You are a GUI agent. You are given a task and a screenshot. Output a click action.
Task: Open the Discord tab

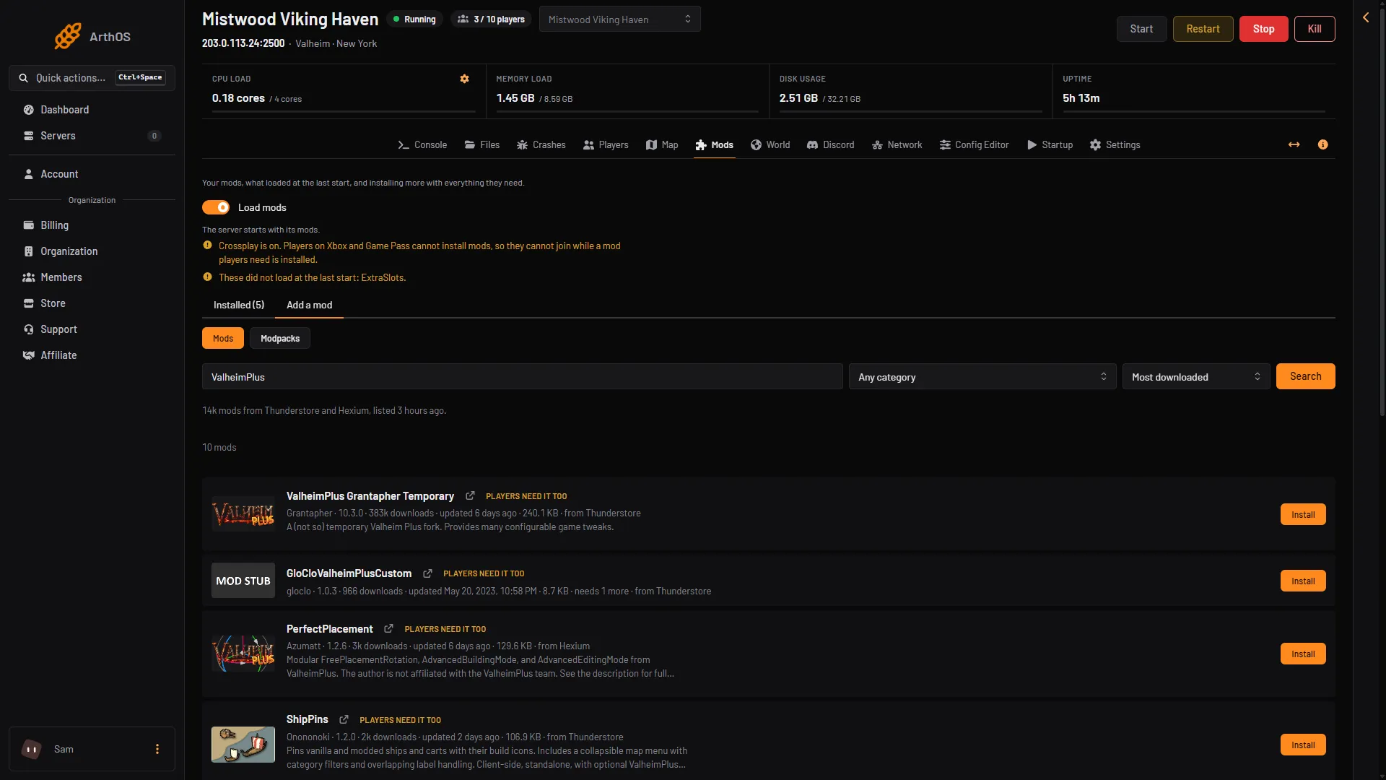(830, 145)
